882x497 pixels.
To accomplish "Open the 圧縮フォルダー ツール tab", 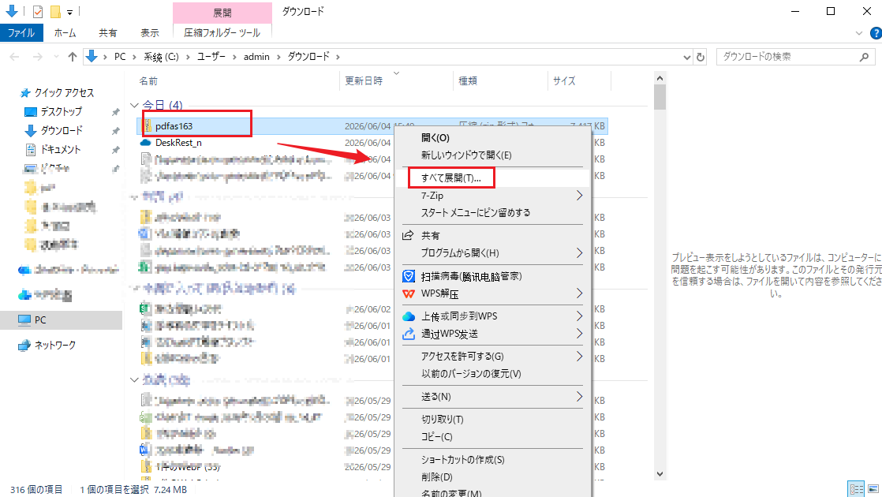I will click(x=222, y=32).
